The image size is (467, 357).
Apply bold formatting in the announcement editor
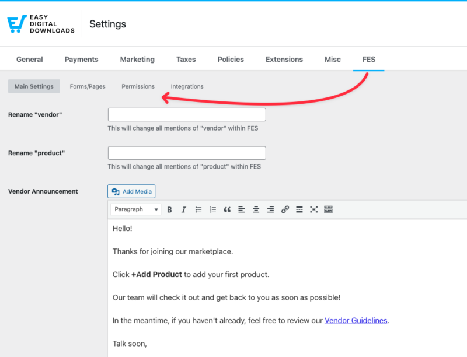pyautogui.click(x=169, y=209)
